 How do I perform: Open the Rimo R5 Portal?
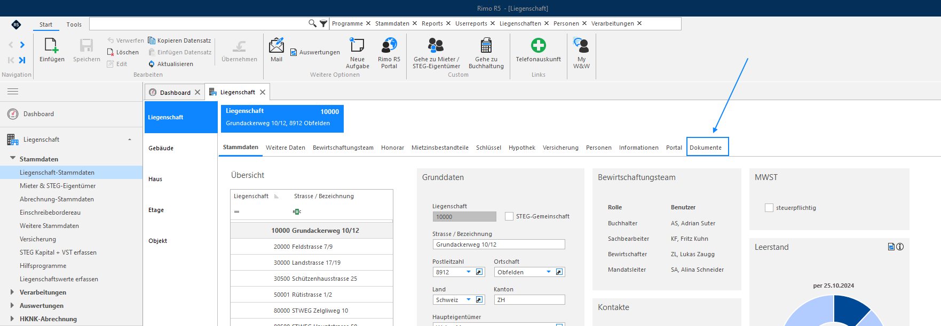[x=389, y=53]
